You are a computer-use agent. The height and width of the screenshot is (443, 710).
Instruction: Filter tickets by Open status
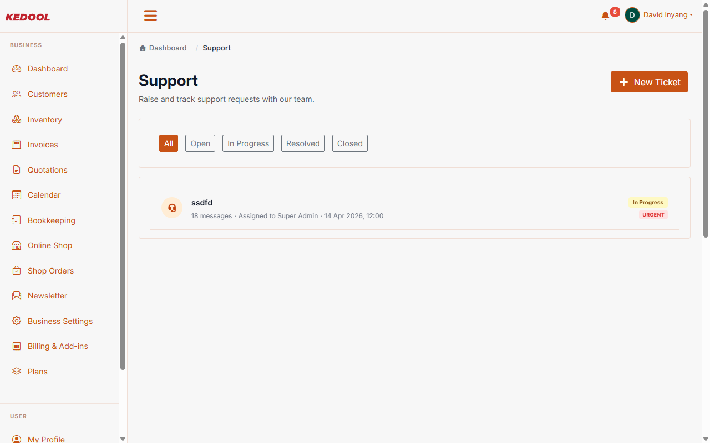click(x=200, y=143)
